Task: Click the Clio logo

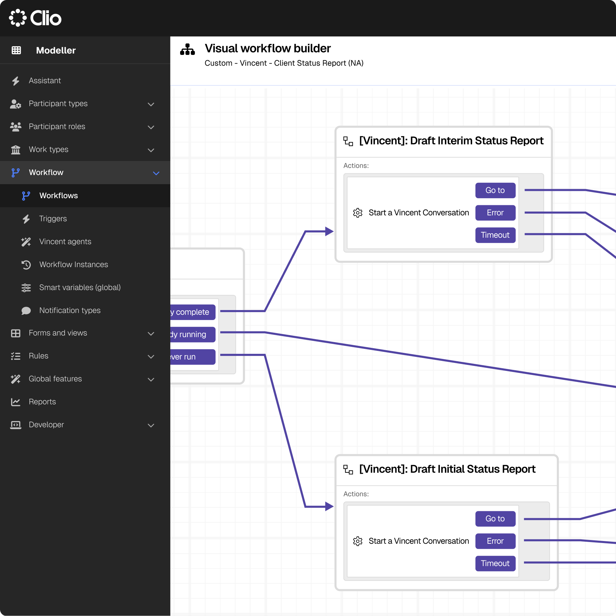Action: [35, 18]
